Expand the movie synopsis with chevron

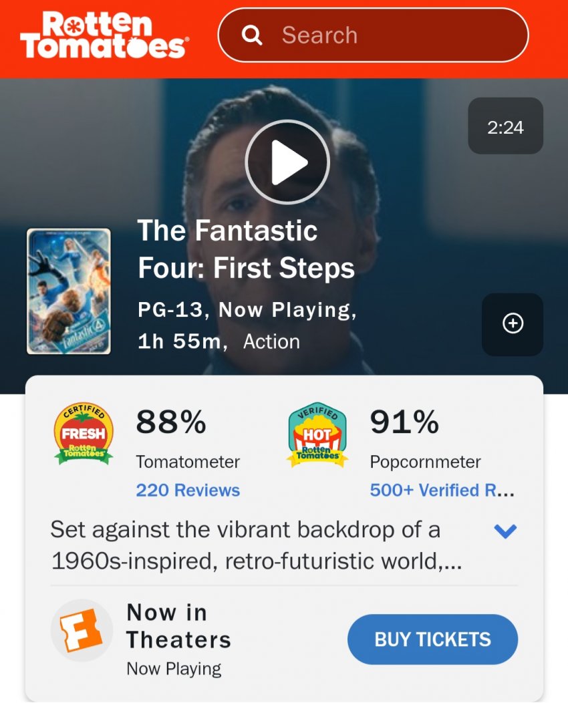click(x=505, y=531)
